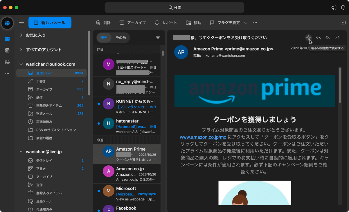
Task: Open 会話の履歴 conversation history folder
Action: (x=52, y=138)
